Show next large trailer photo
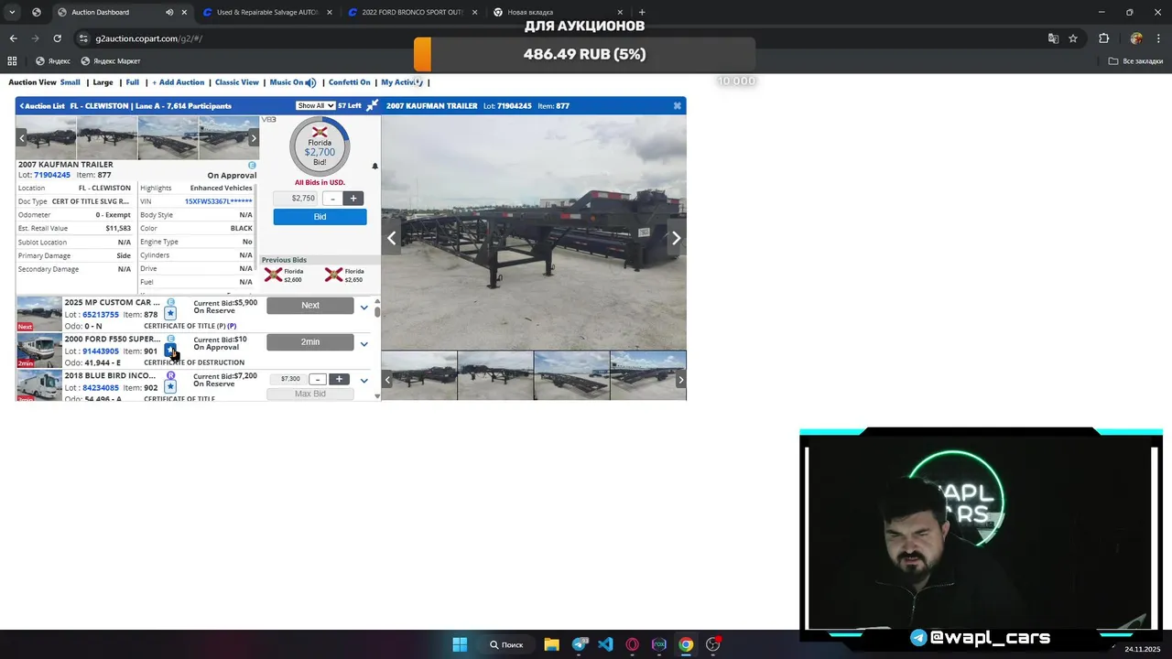The image size is (1172, 659). 676,238
